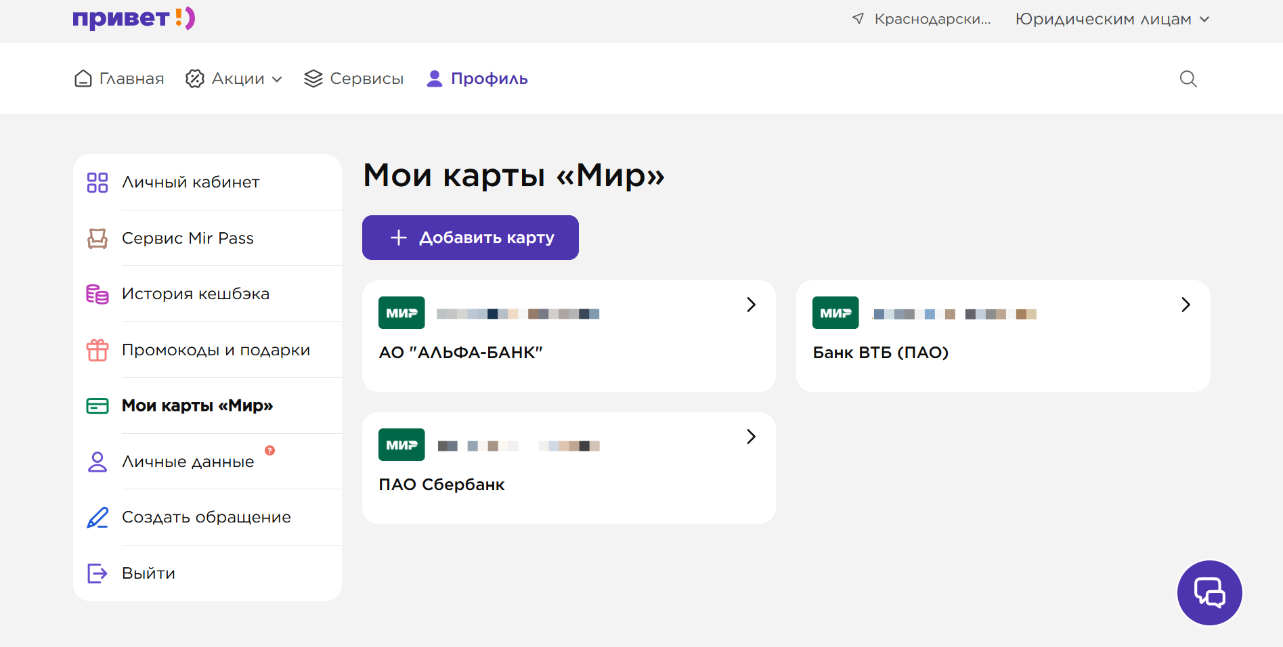Click the Мир logo on Сбербанк card
Screen dimensions: 1283x647
click(x=401, y=445)
